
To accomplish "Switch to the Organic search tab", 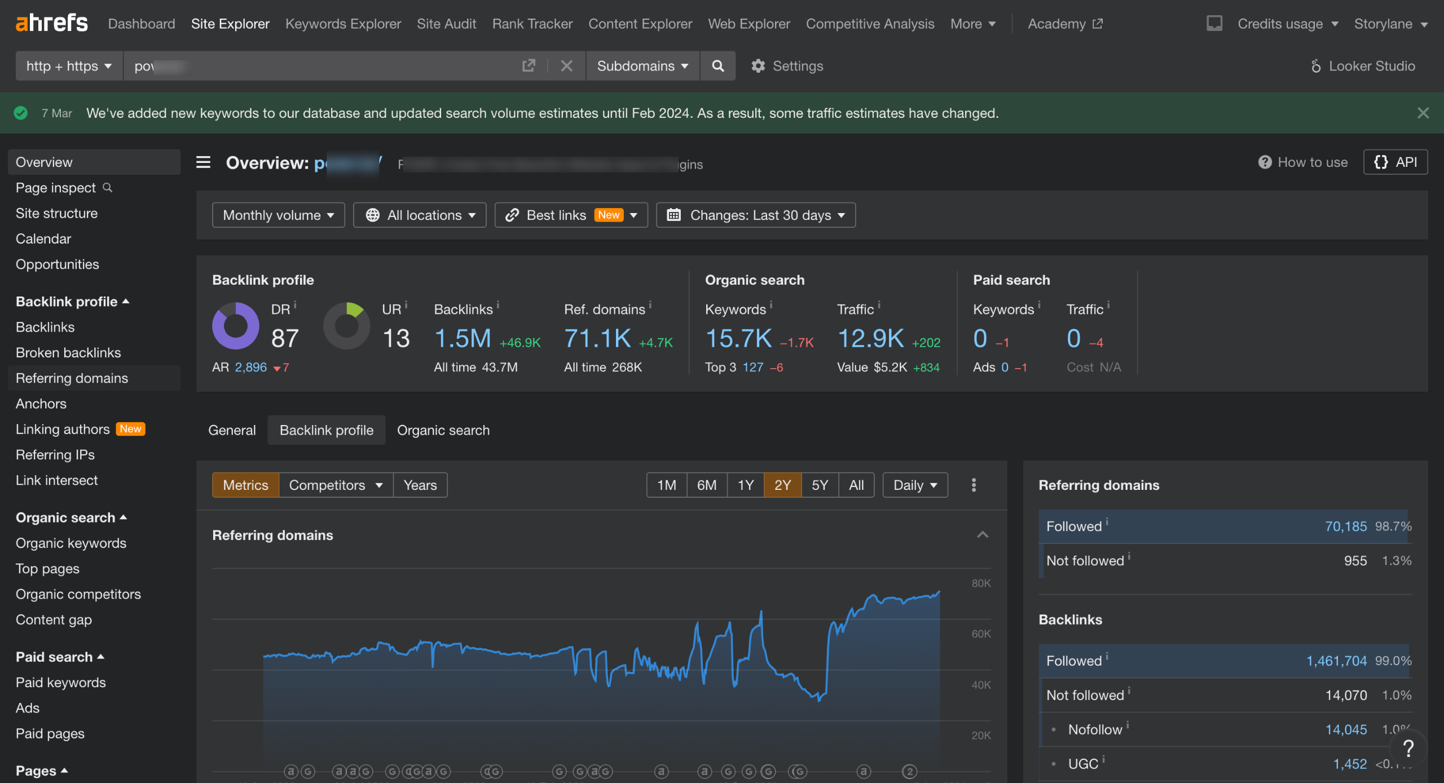I will coord(443,430).
